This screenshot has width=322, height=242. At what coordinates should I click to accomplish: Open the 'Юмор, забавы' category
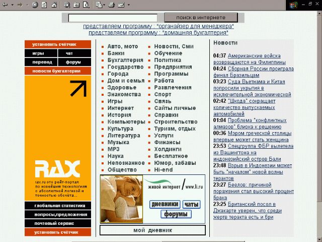(175, 163)
